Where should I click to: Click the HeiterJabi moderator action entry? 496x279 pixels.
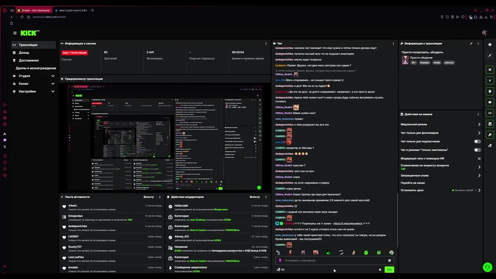pos(218,207)
